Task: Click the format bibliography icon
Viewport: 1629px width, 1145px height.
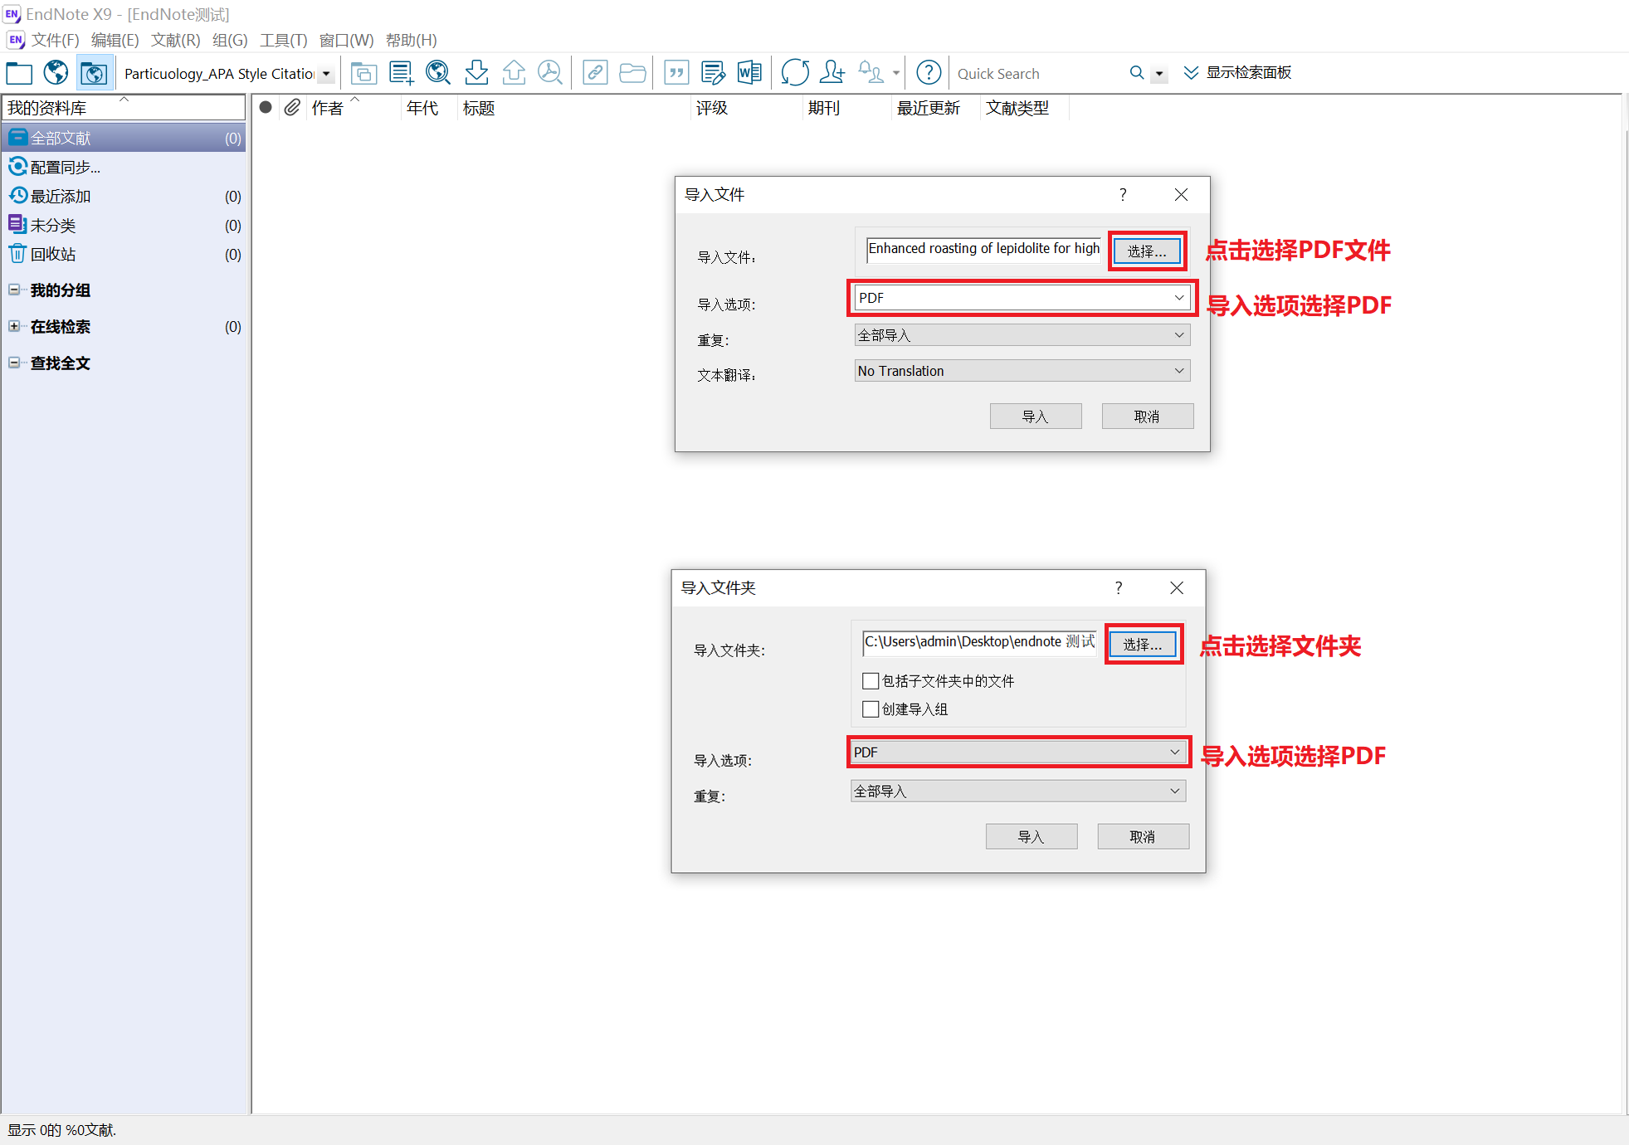Action: pyautogui.click(x=713, y=73)
